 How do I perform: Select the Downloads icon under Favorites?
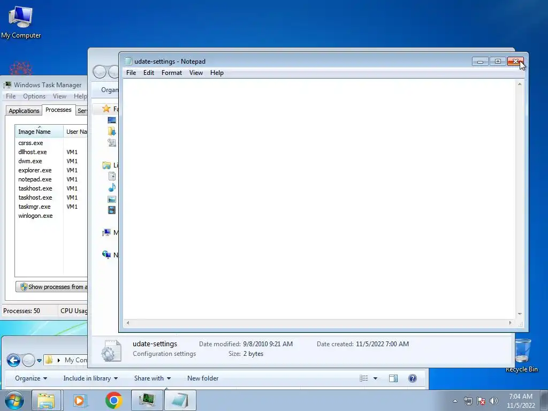pyautogui.click(x=112, y=131)
